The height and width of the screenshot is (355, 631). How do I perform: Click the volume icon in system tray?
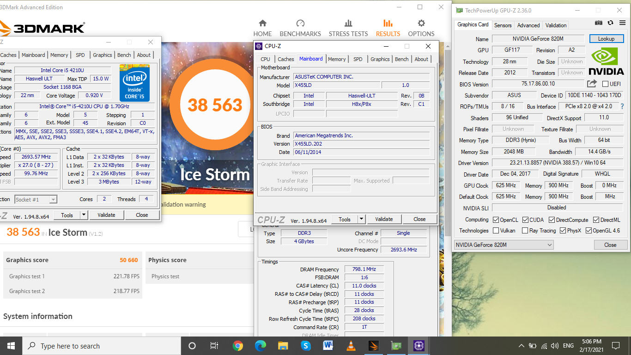554,346
